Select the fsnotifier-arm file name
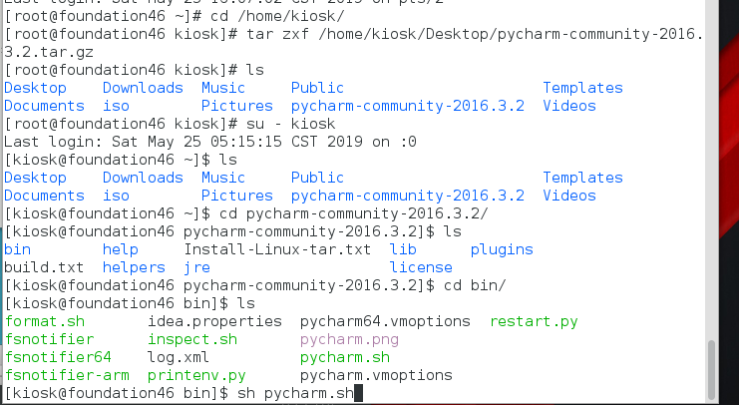The width and height of the screenshot is (739, 405). (x=67, y=375)
